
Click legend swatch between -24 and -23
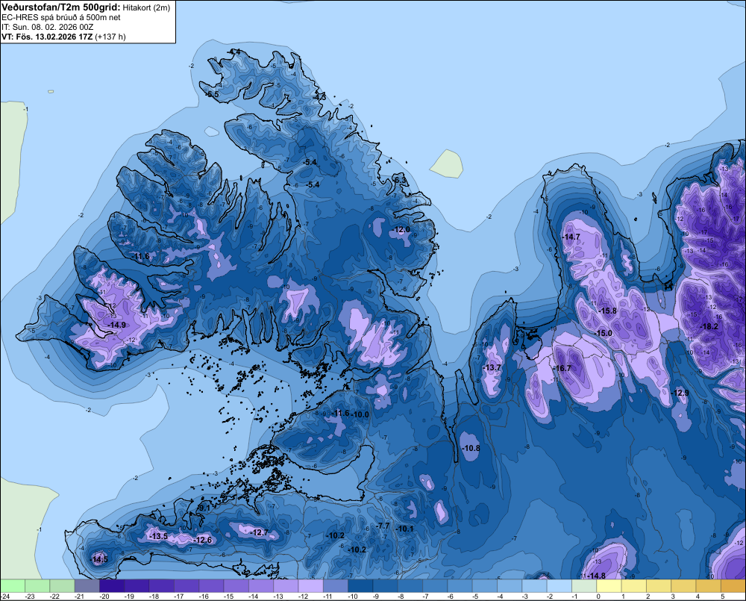[13, 586]
